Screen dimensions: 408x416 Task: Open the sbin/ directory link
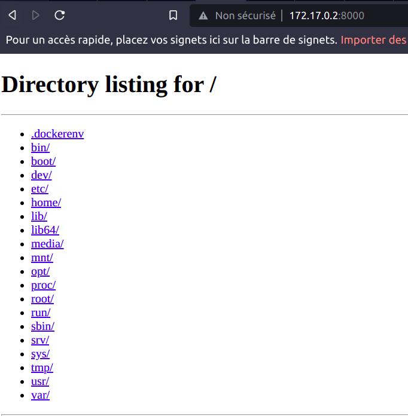click(x=42, y=326)
